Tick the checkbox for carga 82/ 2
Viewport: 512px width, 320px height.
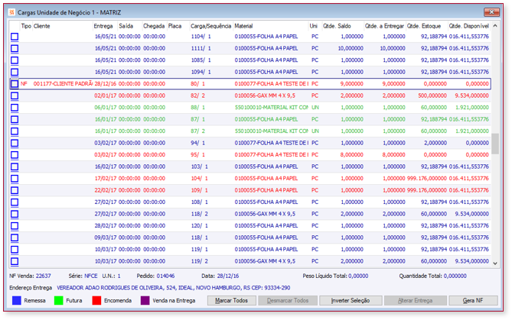click(15, 95)
